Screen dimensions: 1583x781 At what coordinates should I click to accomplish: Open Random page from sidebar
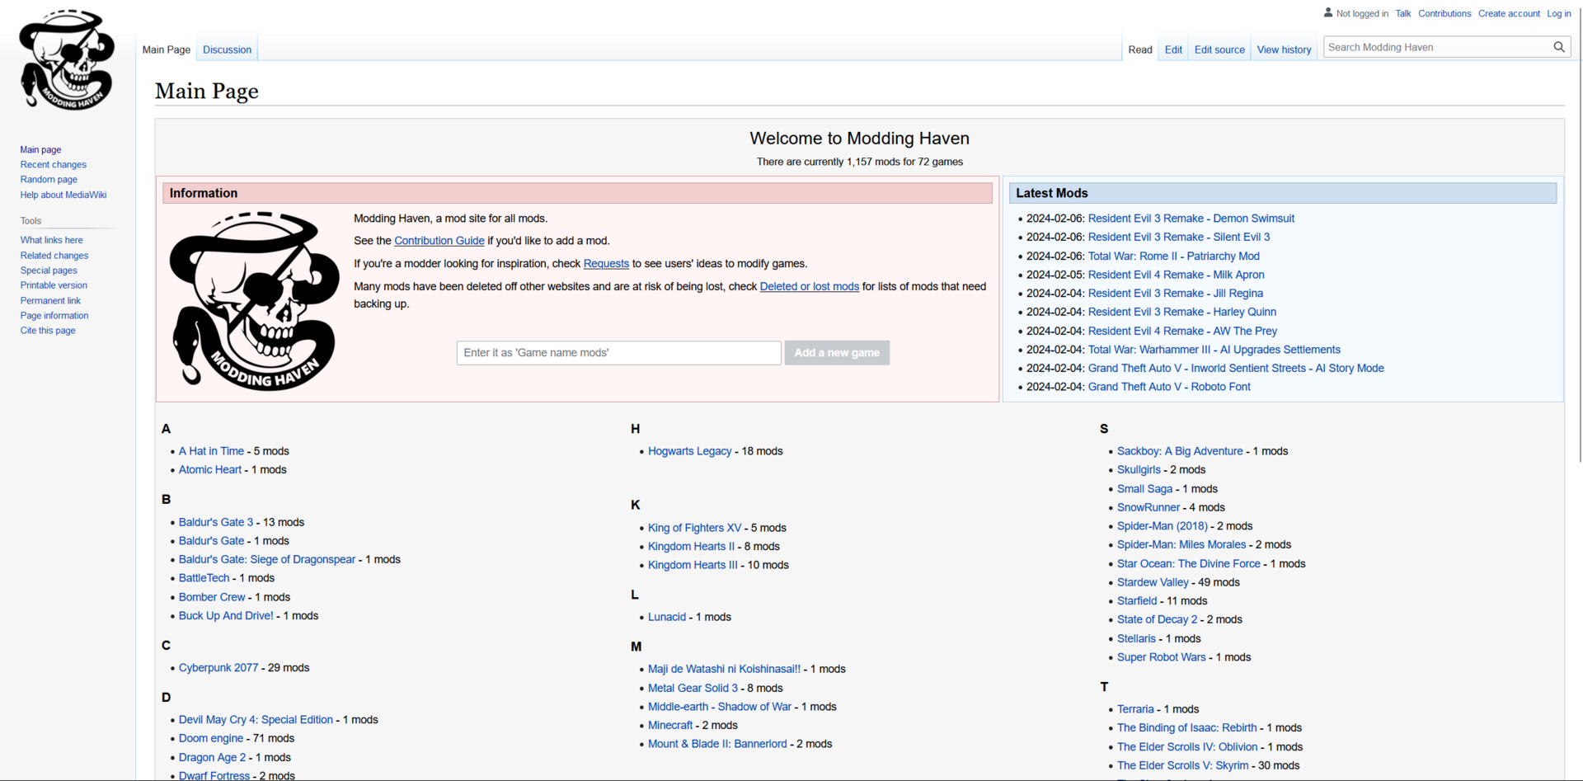click(49, 180)
